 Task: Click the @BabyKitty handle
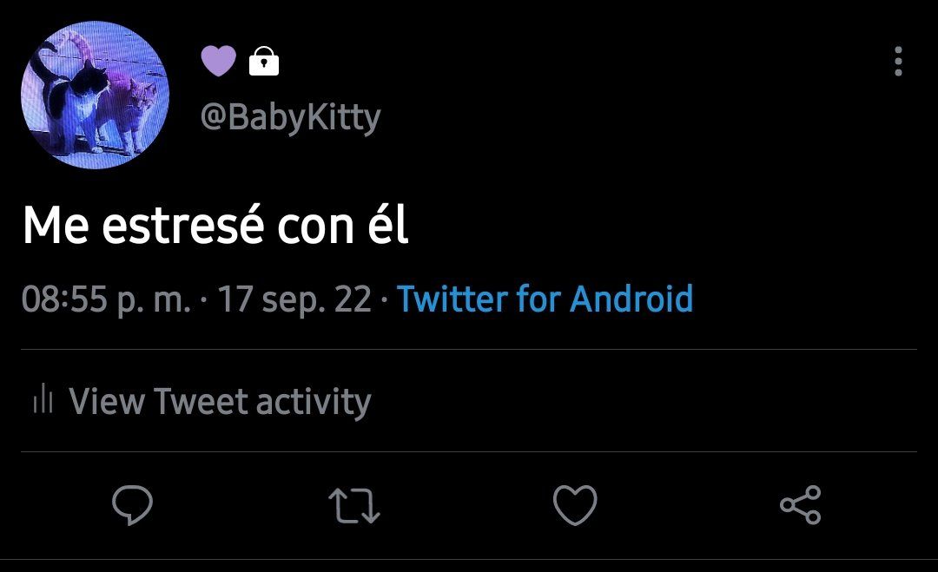291,117
